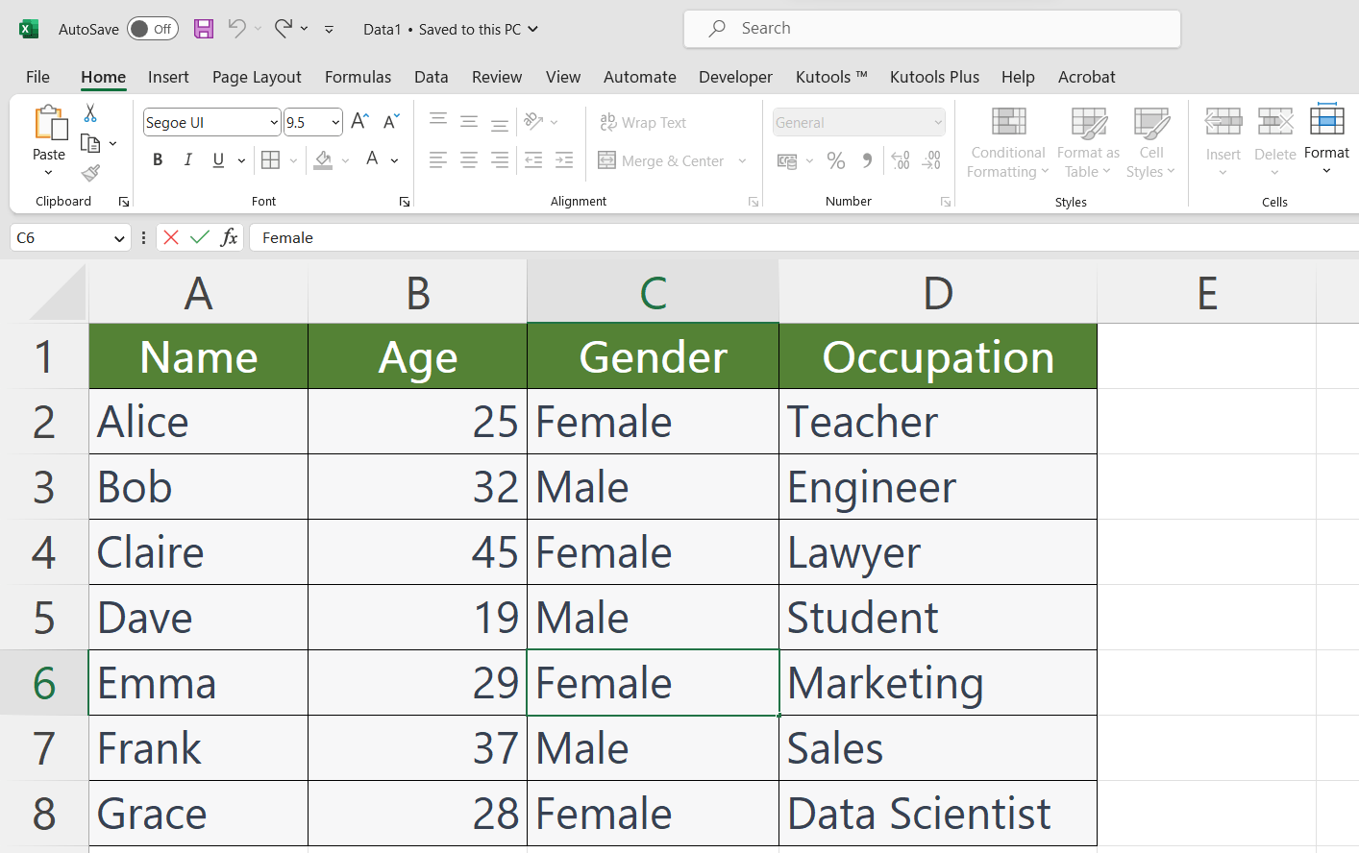This screenshot has height=853, width=1359.
Task: Click the Increase Decimal icon
Action: click(900, 160)
